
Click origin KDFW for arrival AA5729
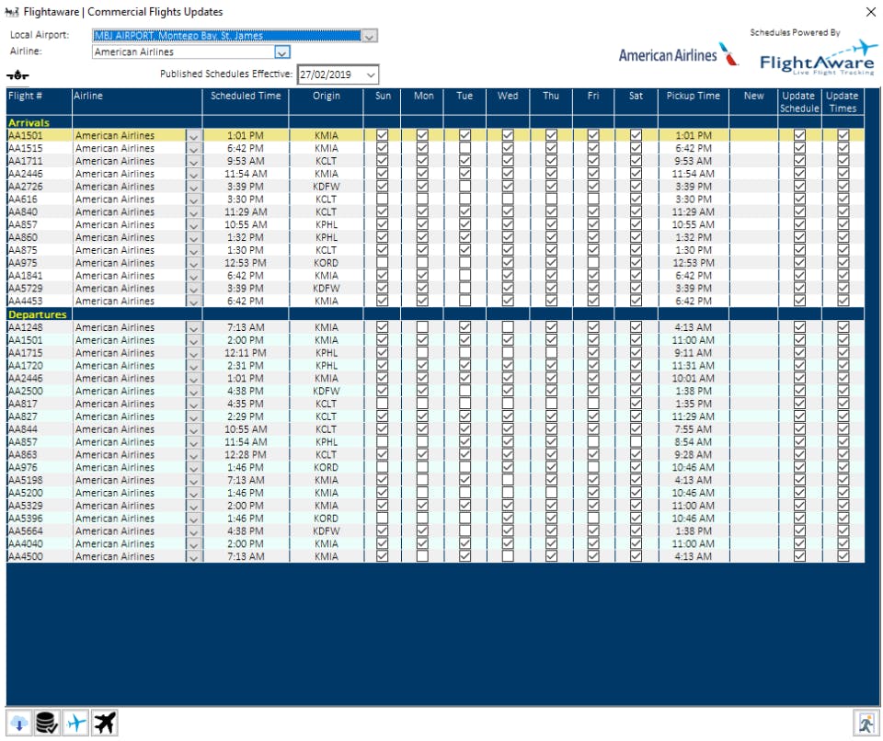click(327, 289)
